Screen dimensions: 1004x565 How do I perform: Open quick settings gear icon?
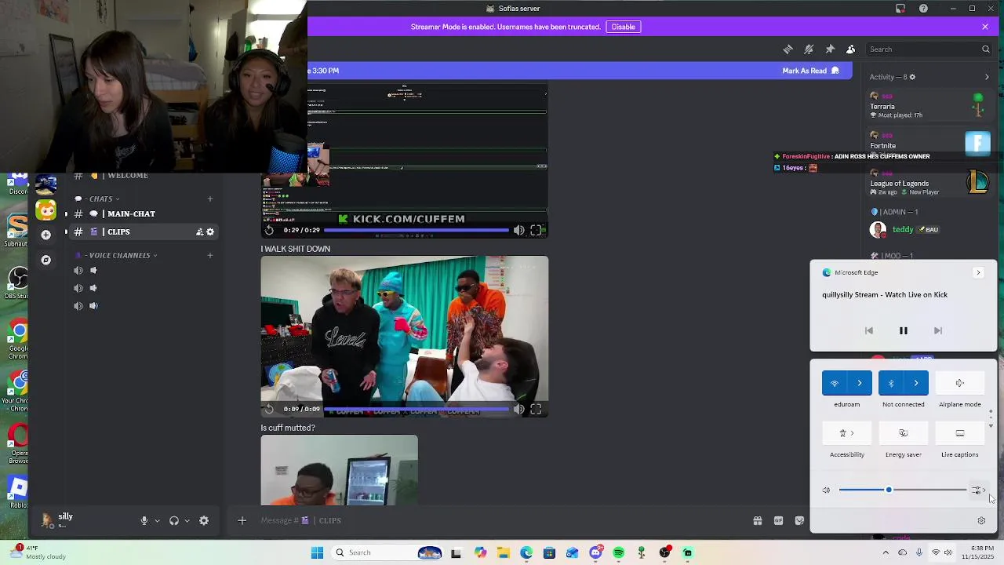(981, 521)
